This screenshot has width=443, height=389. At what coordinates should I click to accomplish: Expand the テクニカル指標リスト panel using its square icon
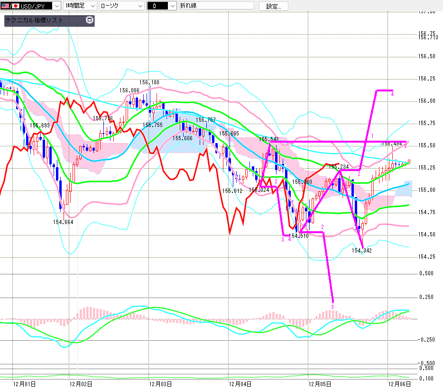pos(89,20)
